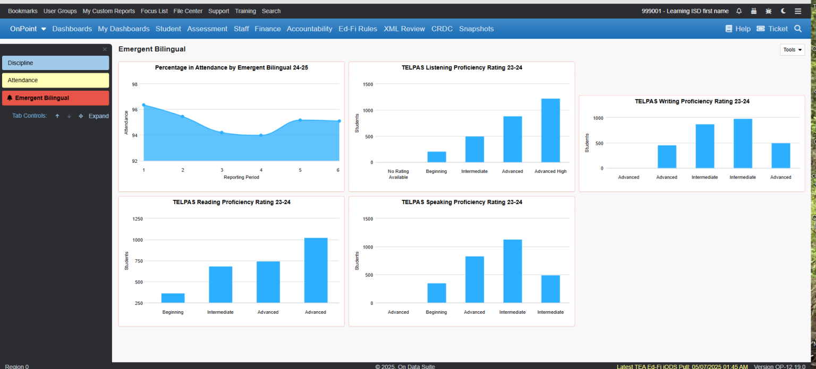The image size is (816, 369).
Task: Click the search magnifier icon
Action: tap(798, 29)
